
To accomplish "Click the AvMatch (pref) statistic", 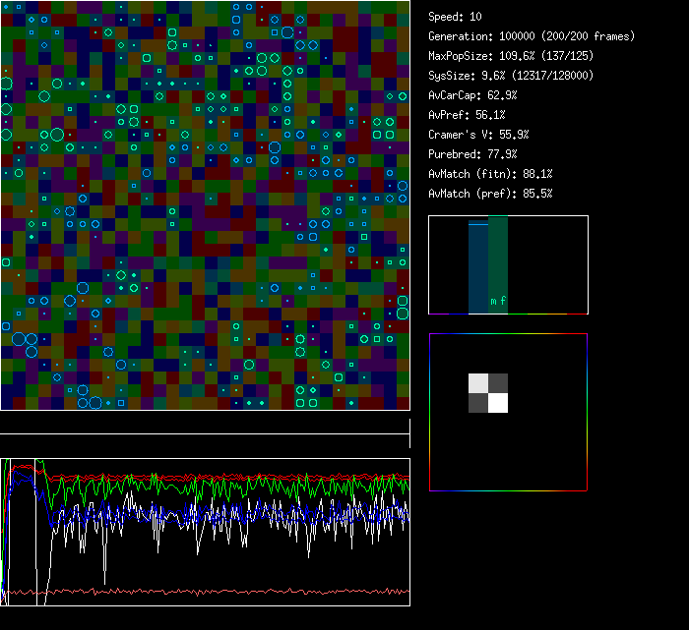I will click(490, 194).
